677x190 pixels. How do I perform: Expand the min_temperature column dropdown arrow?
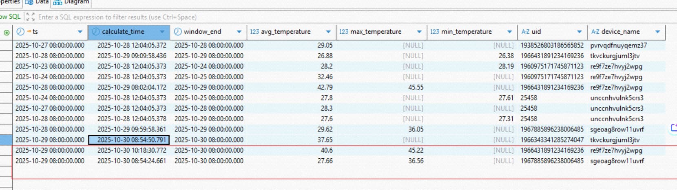pyautogui.click(x=509, y=32)
